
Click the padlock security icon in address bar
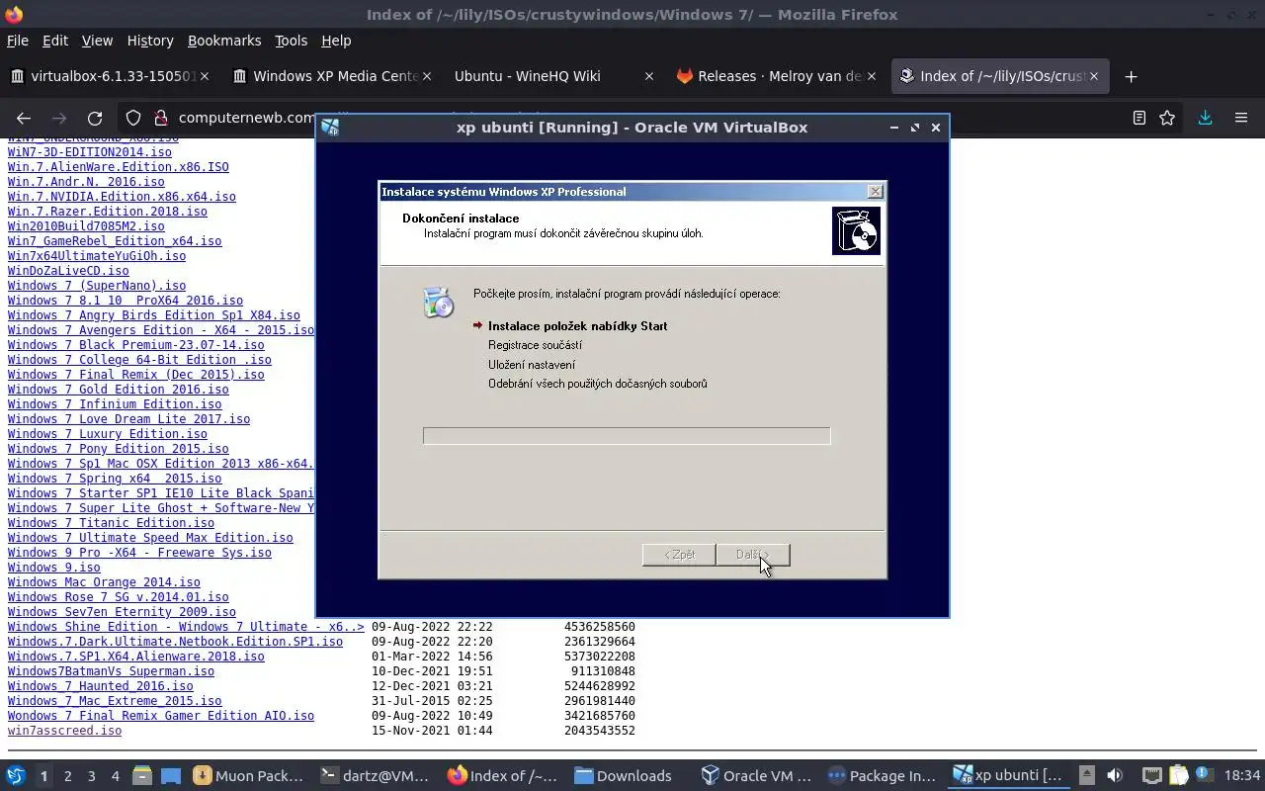coord(160,118)
